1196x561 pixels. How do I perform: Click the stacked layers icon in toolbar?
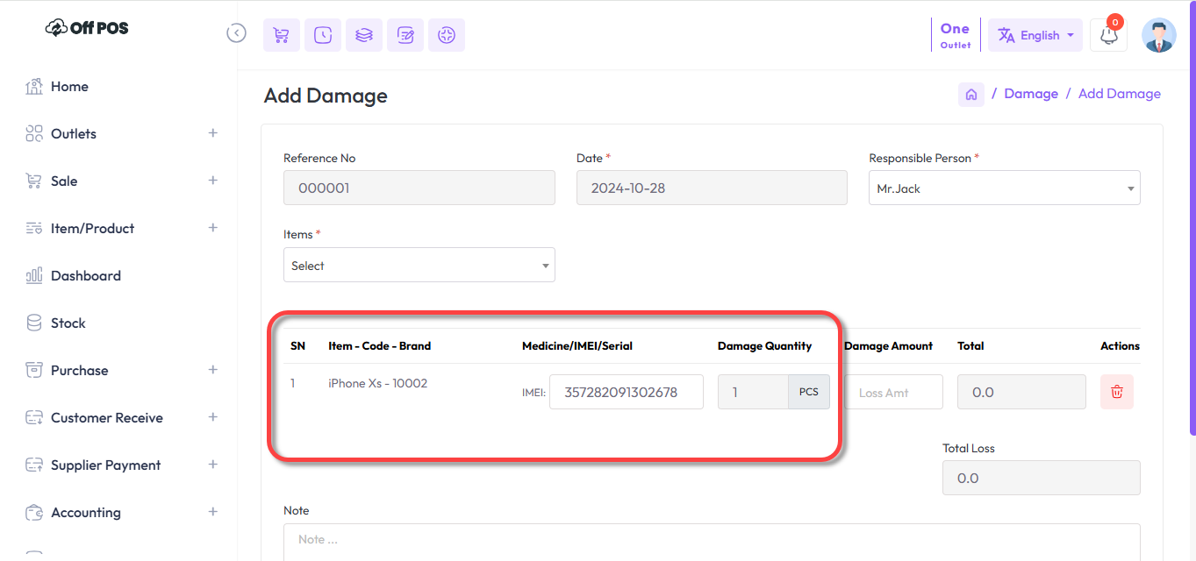point(364,35)
